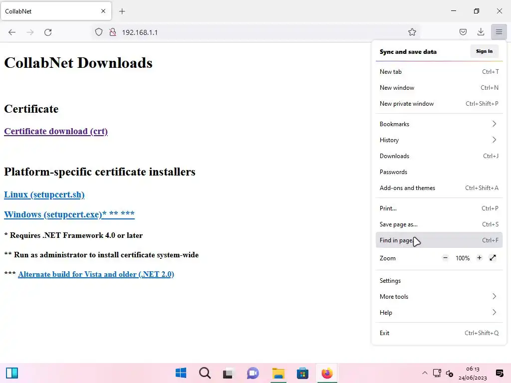Open a new tab with plus button
The width and height of the screenshot is (511, 383).
(x=122, y=11)
